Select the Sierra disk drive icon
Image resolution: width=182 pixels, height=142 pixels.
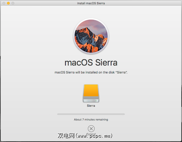point(91,93)
